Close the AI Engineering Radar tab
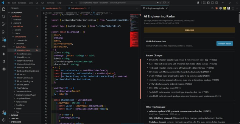 pos(167,8)
